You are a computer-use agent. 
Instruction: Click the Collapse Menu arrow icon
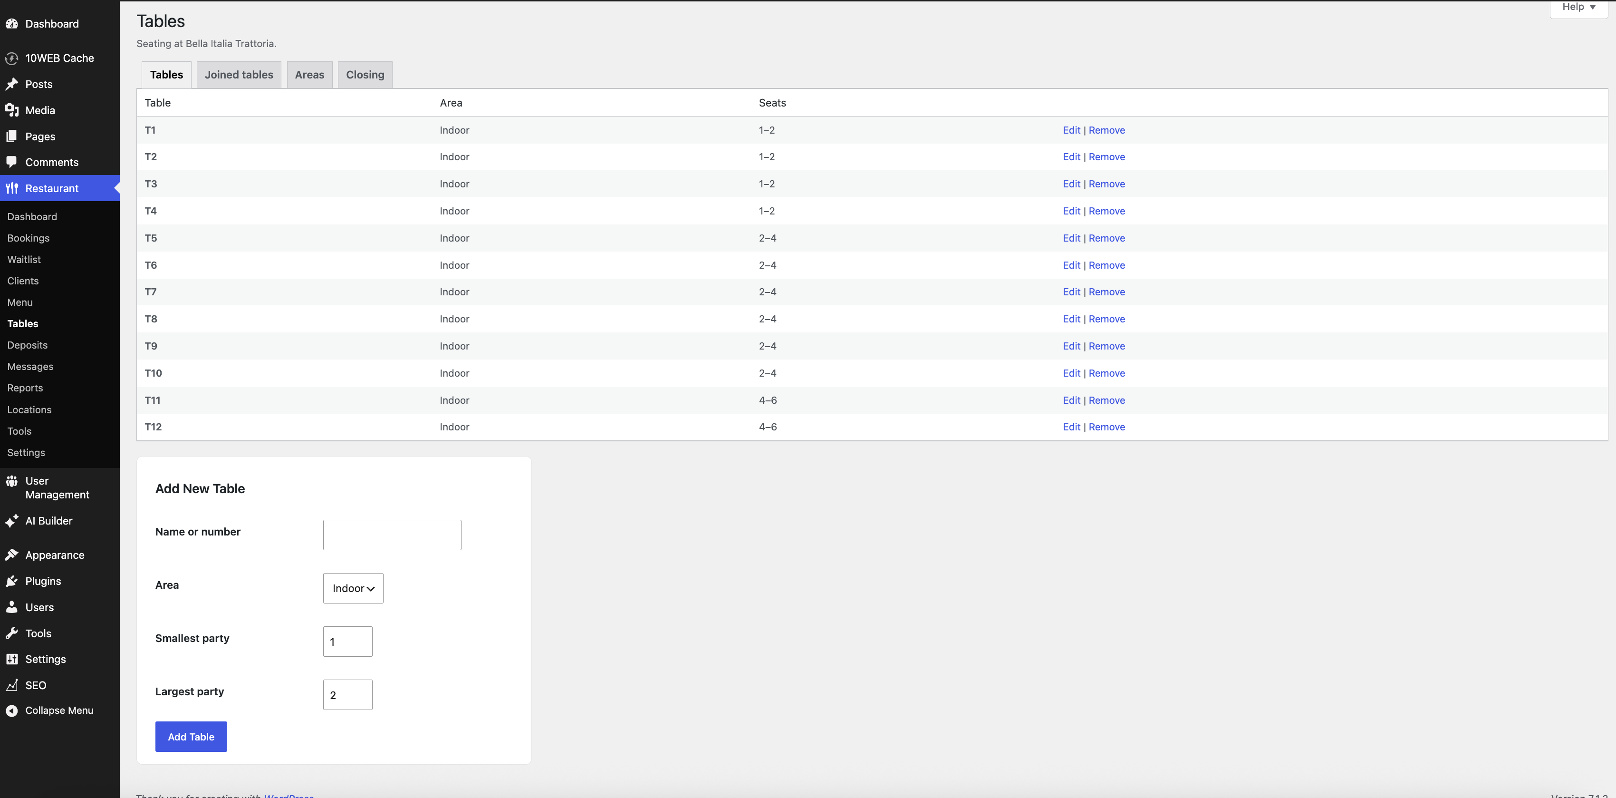point(12,710)
